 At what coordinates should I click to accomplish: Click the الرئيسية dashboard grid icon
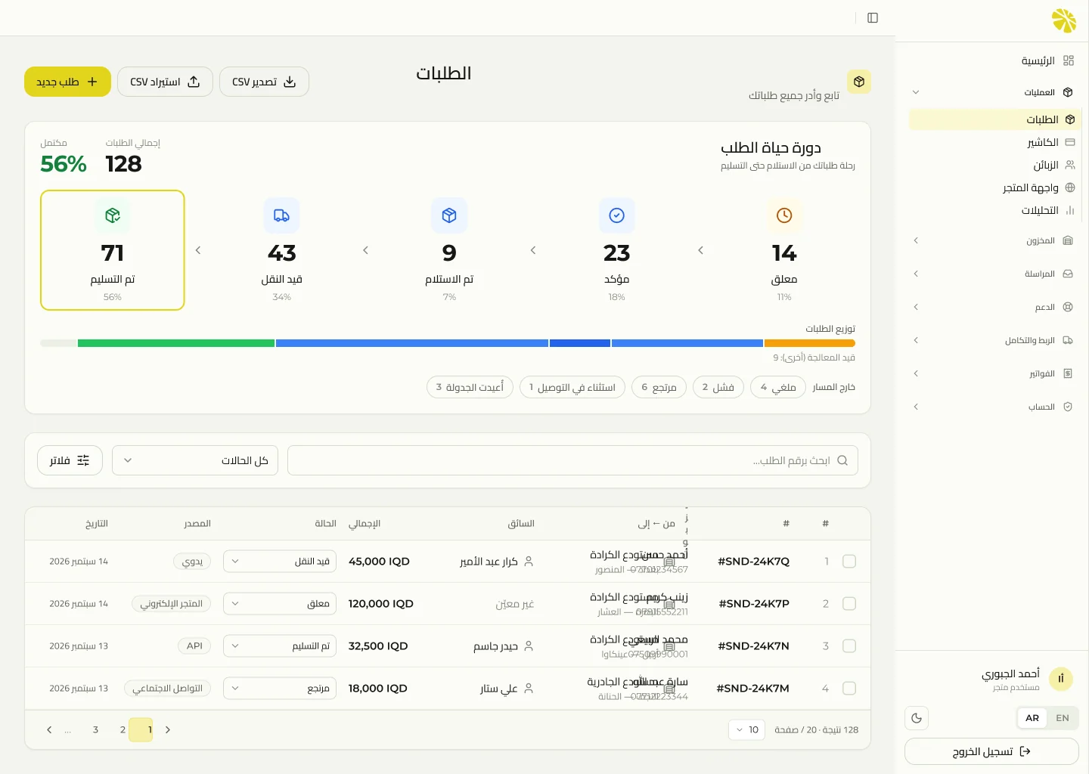(1069, 60)
